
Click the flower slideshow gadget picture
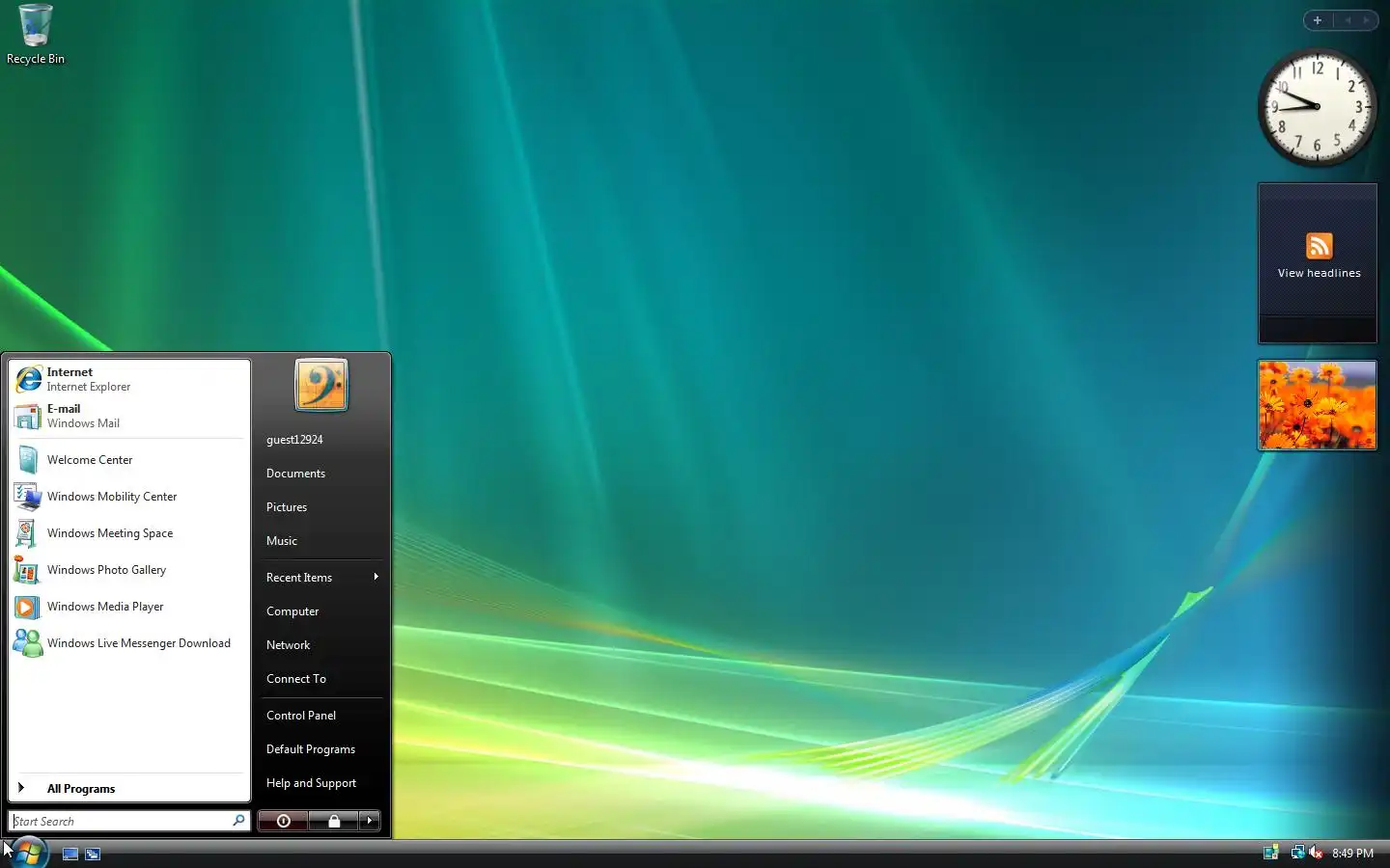click(1318, 405)
